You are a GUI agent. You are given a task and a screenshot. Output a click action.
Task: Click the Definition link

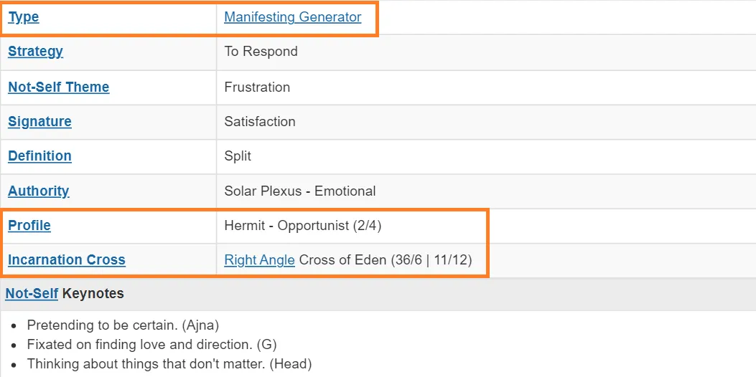[x=39, y=156]
